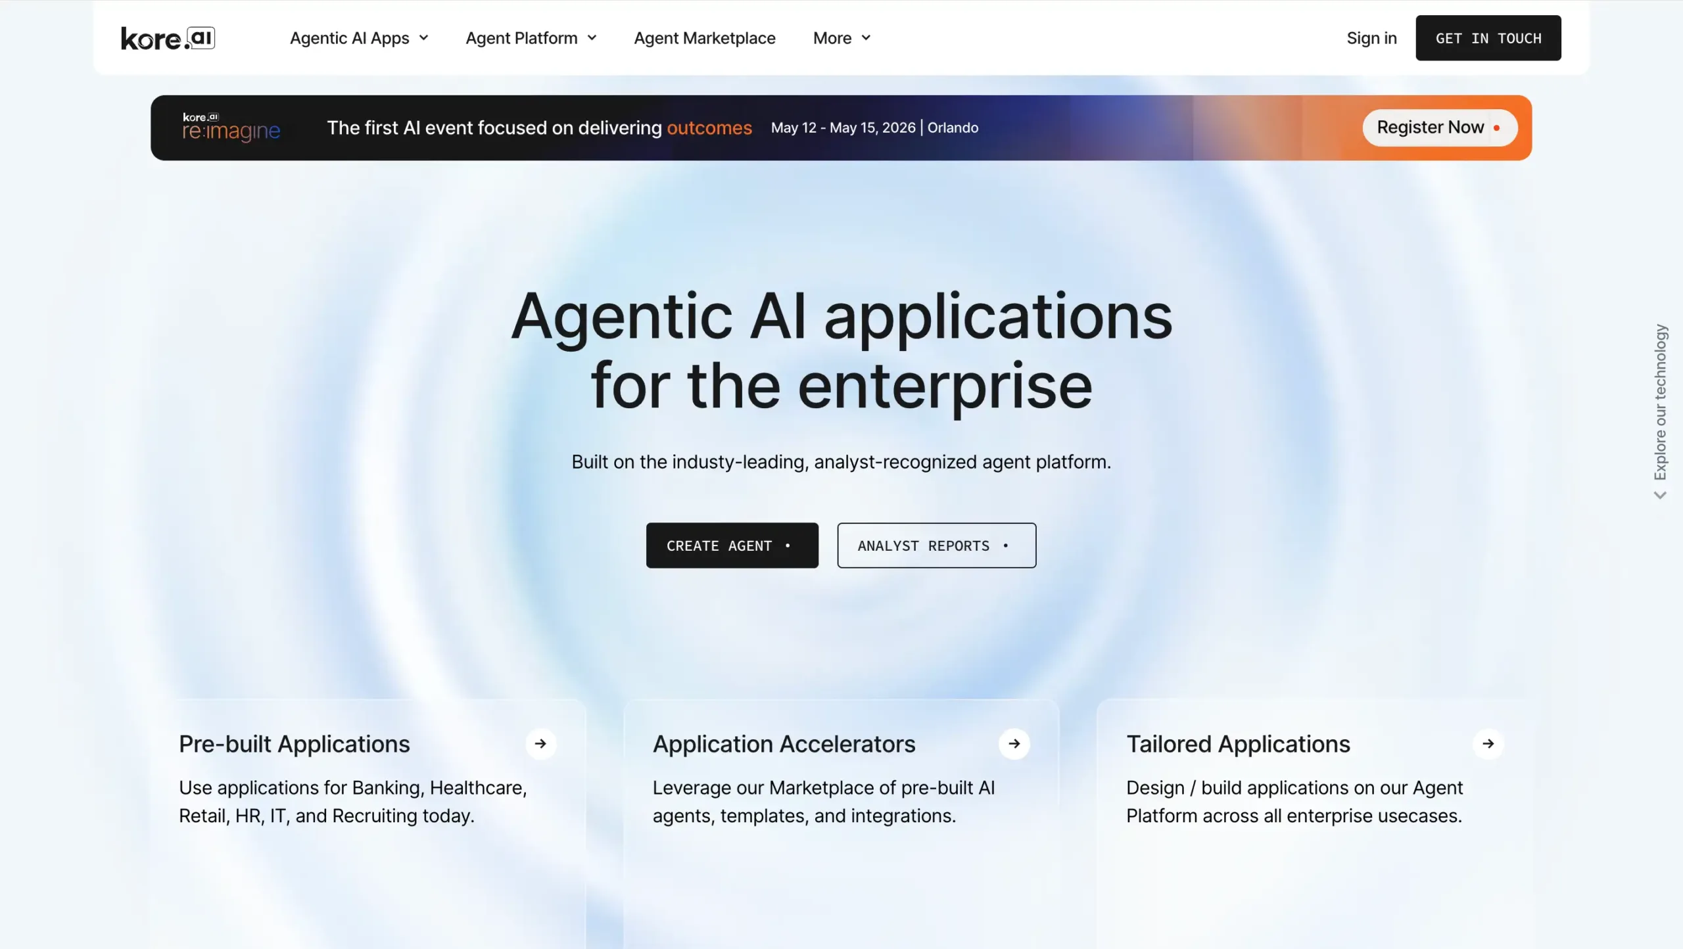
Task: Click the 'Design / build applications on our Agent' description
Action: (1294, 802)
